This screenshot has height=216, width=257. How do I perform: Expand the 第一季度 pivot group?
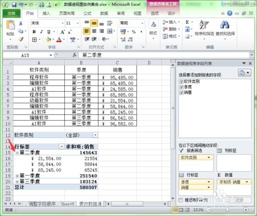[x=17, y=176]
